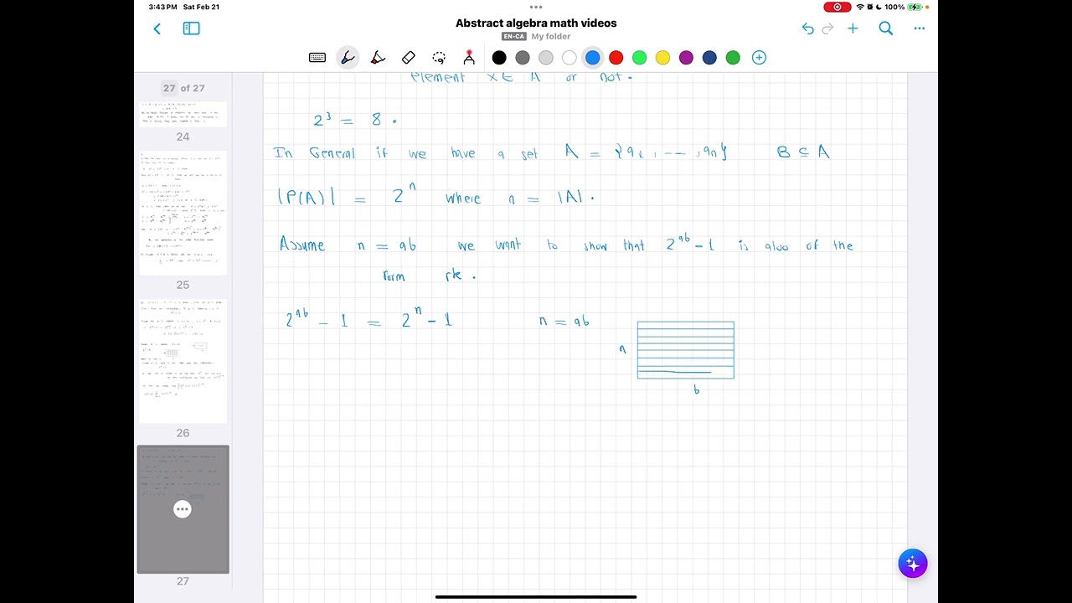Choose the bright blue color swatch
1072x603 pixels.
tap(593, 58)
